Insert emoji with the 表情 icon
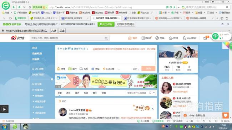This screenshot has width=232, height=130. pyautogui.click(x=61, y=69)
